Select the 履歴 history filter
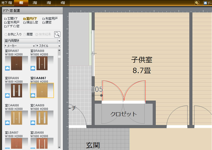Viewport: 212px width, 150px height. (28, 34)
